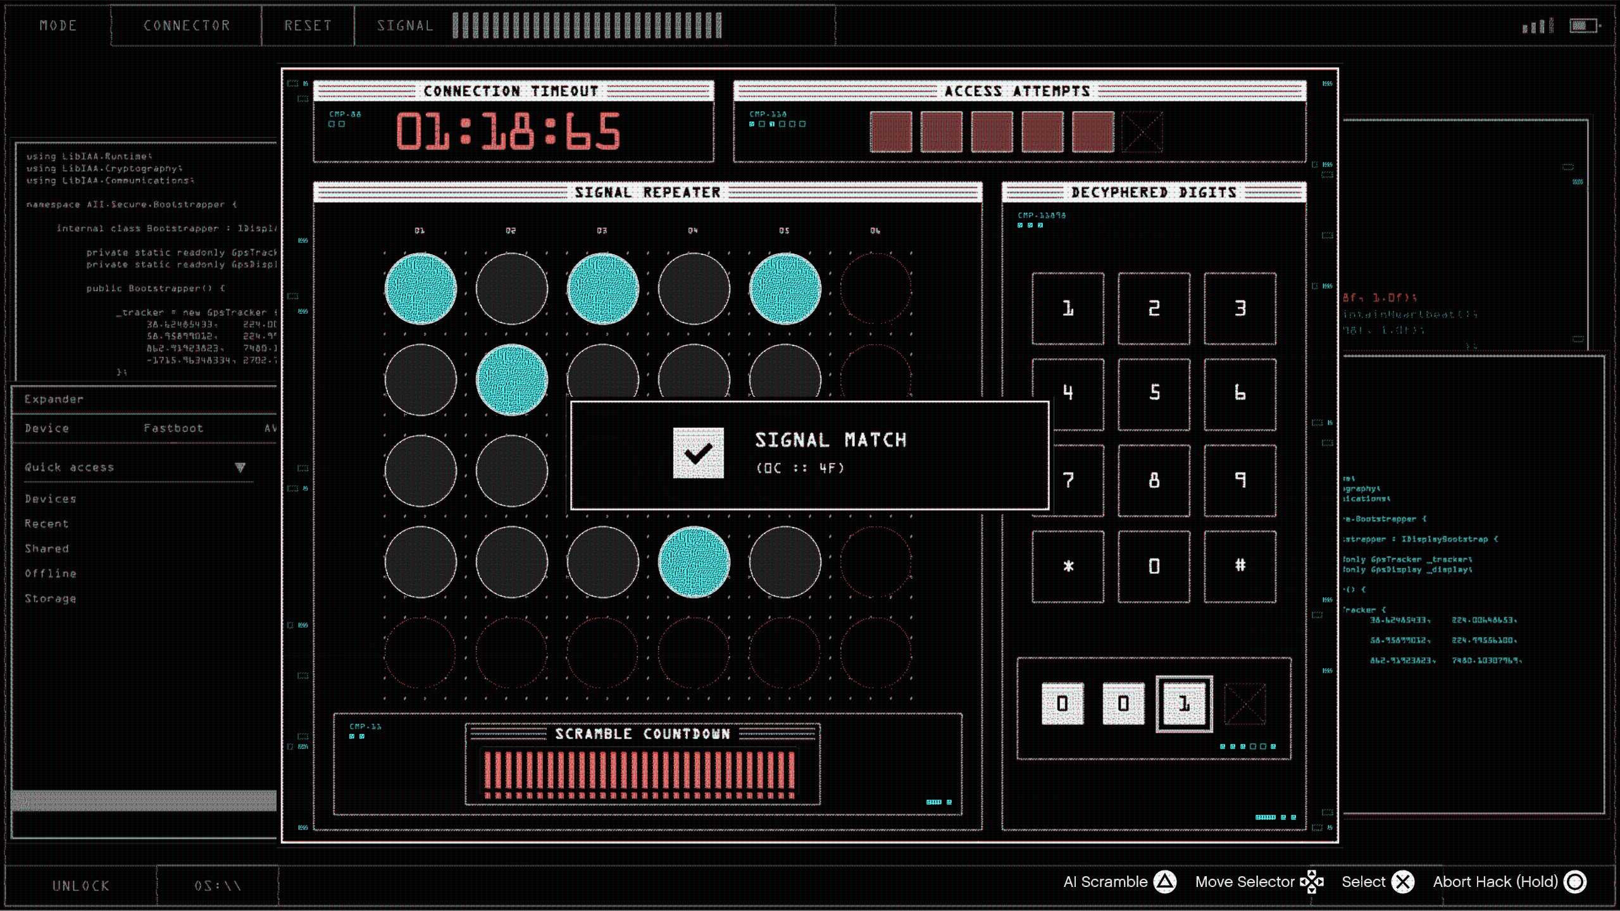Select the Device column header
This screenshot has height=911, width=1620.
(x=47, y=428)
